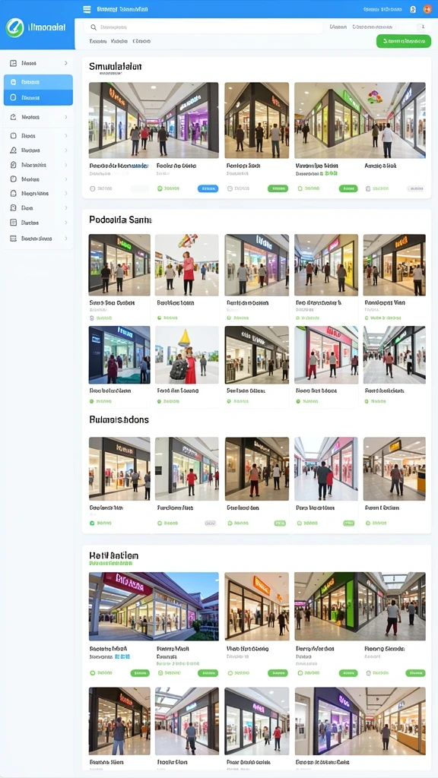Expand the sidebar item just below the highlighted ones

(x=38, y=117)
